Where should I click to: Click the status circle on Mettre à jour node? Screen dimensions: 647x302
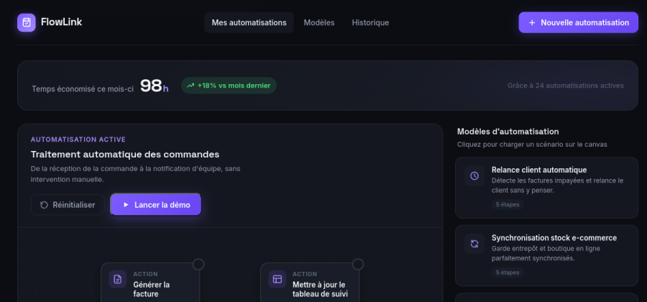pos(358,264)
